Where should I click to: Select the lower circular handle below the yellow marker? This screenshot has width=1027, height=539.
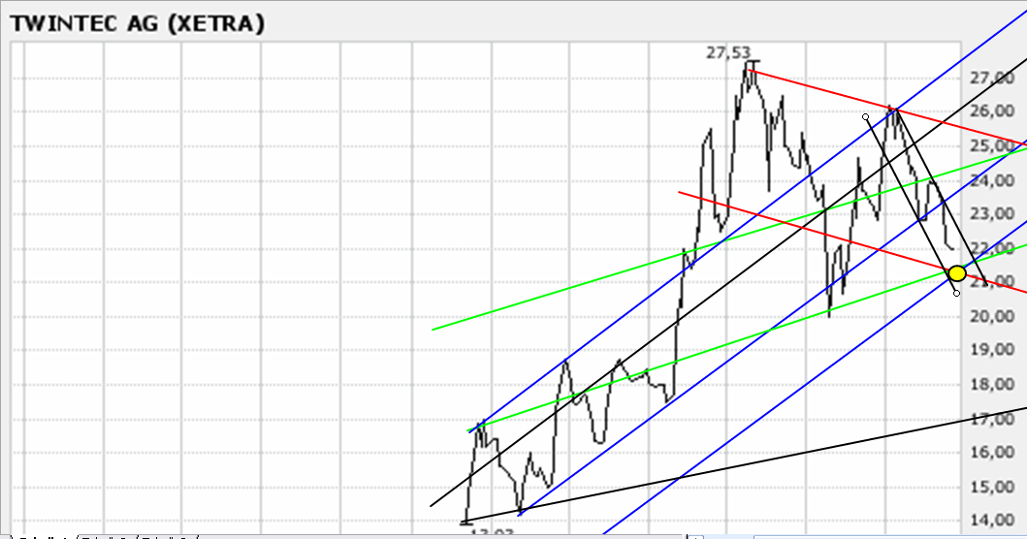(956, 293)
